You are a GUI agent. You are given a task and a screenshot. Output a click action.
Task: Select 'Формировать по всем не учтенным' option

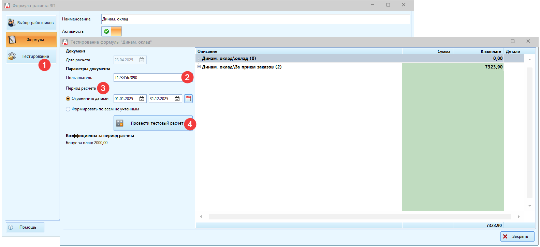(68, 109)
